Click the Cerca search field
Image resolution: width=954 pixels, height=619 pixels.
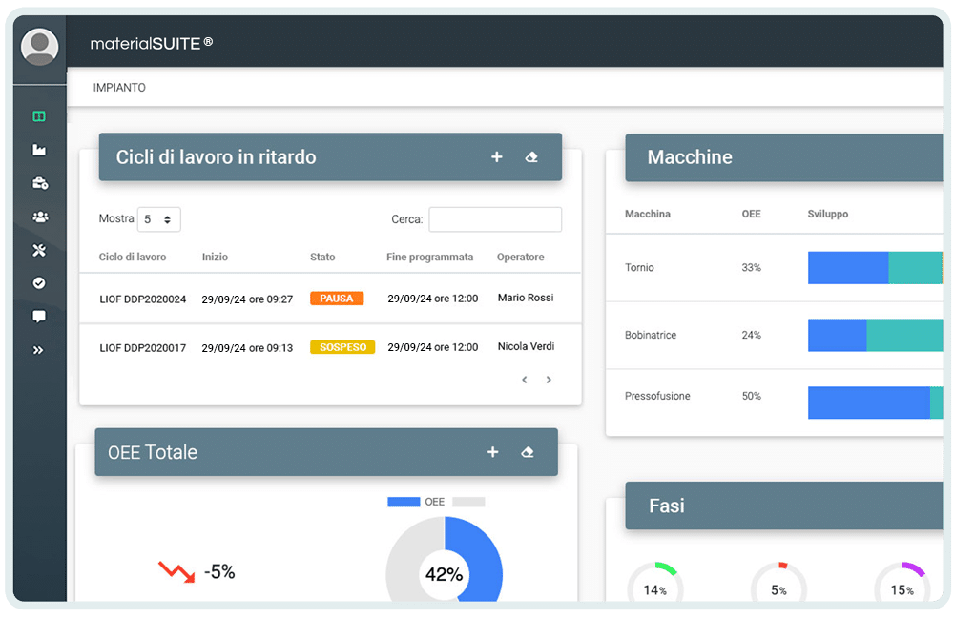(x=494, y=219)
